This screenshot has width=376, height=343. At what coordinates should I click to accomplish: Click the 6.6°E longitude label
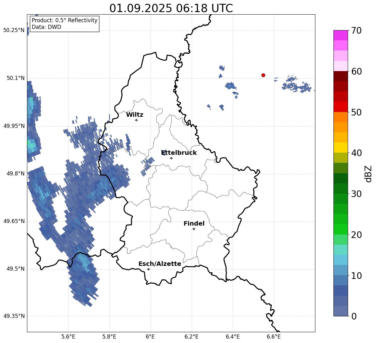[274, 337]
